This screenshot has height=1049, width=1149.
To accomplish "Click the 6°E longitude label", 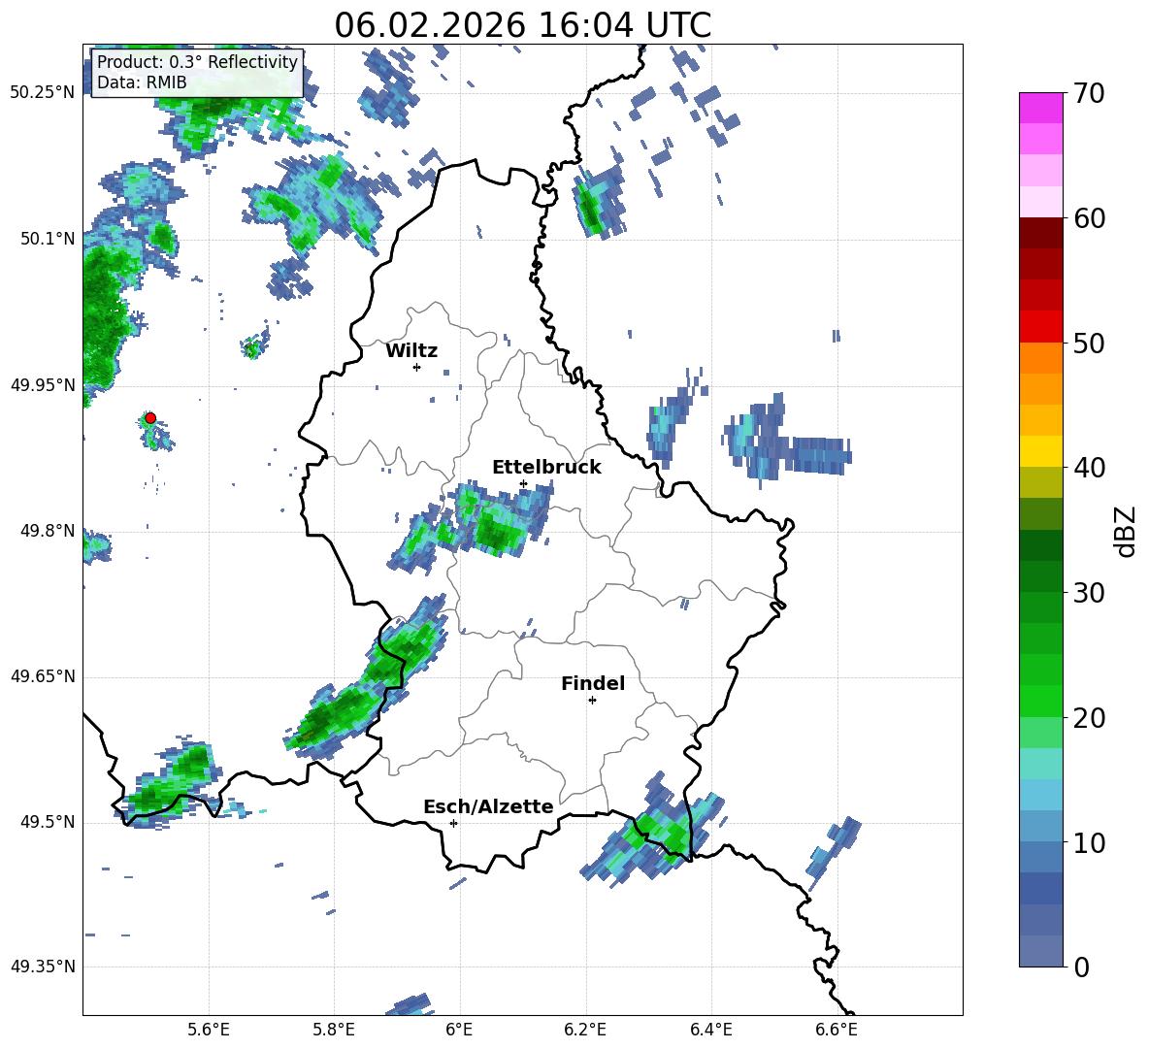I will coord(459,1030).
